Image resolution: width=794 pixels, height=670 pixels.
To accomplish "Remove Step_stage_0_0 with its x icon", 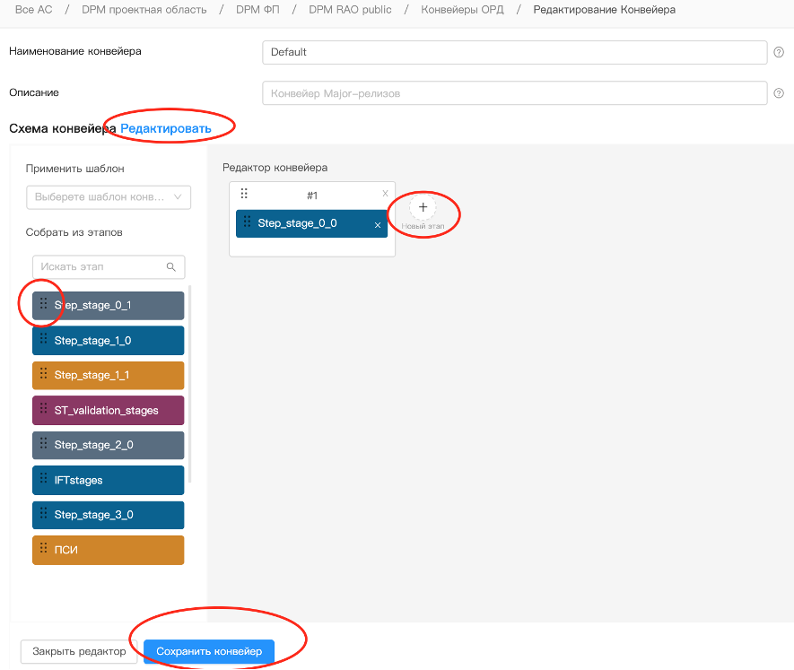I will coord(378,225).
